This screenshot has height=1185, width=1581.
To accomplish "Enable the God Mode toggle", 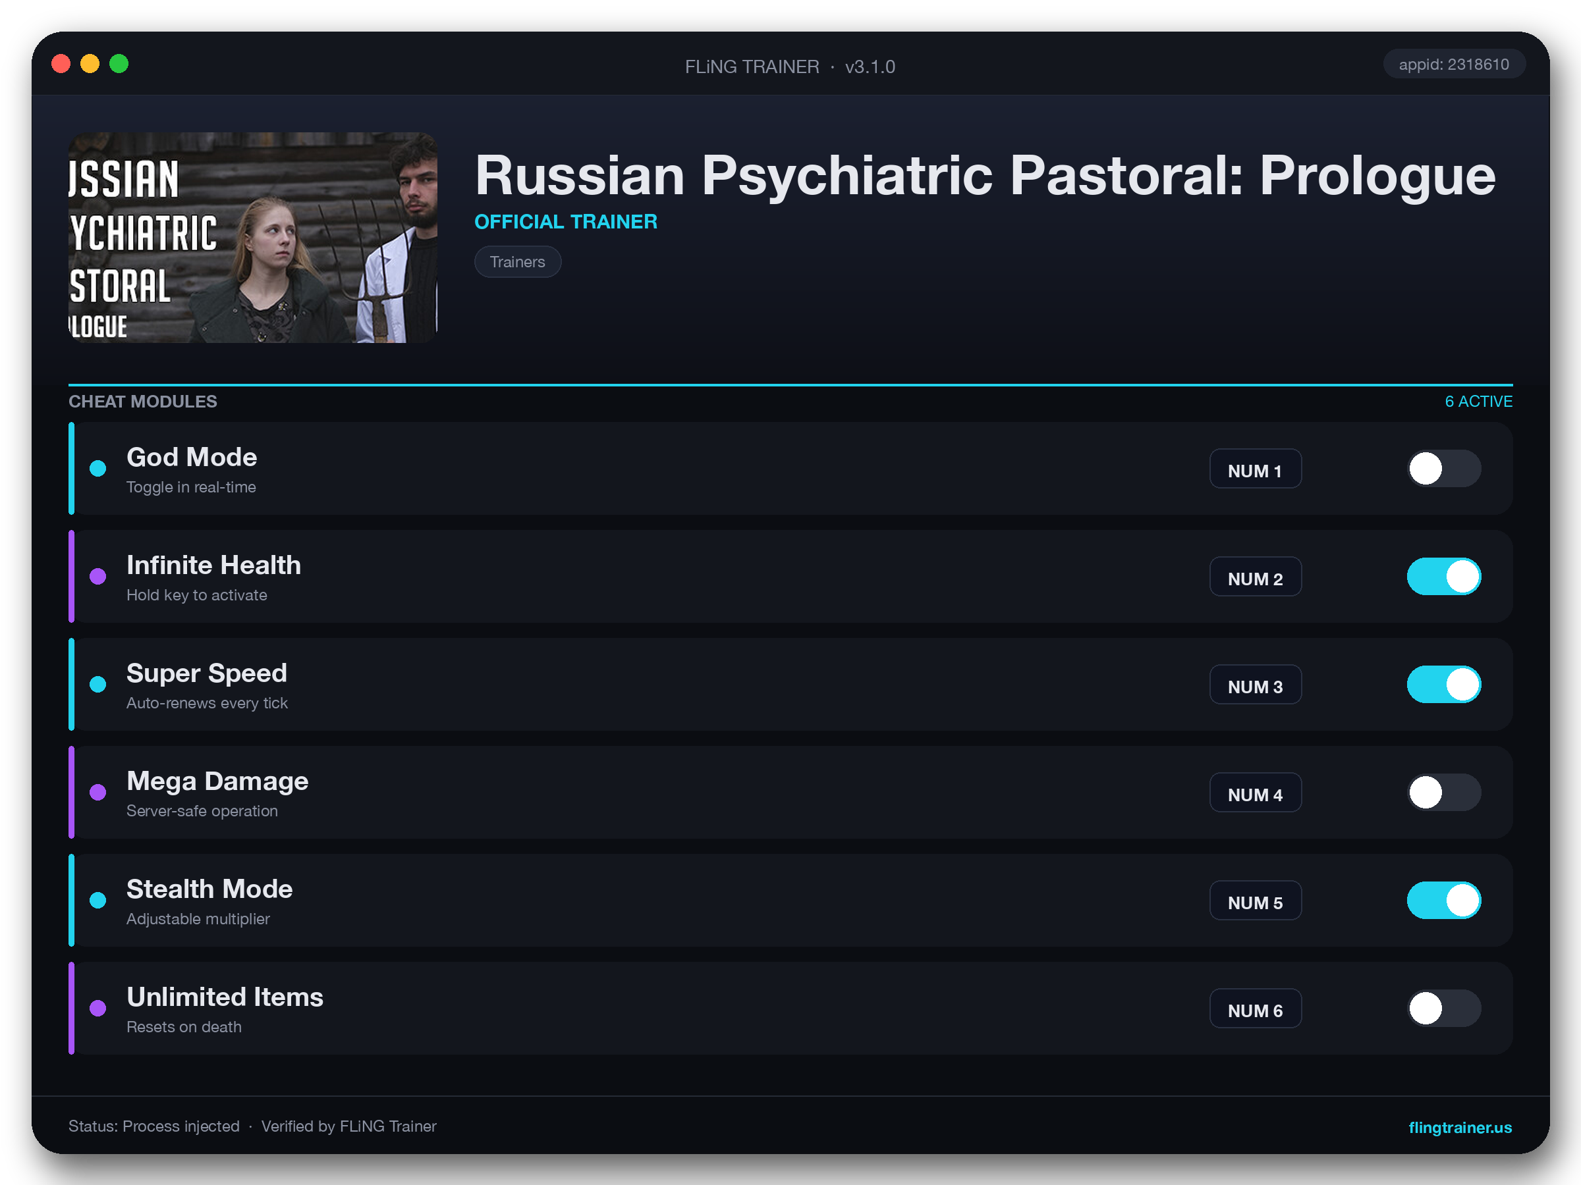I will coord(1444,469).
